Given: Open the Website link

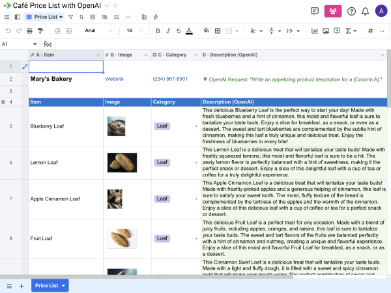Looking at the screenshot, I should coord(114,79).
